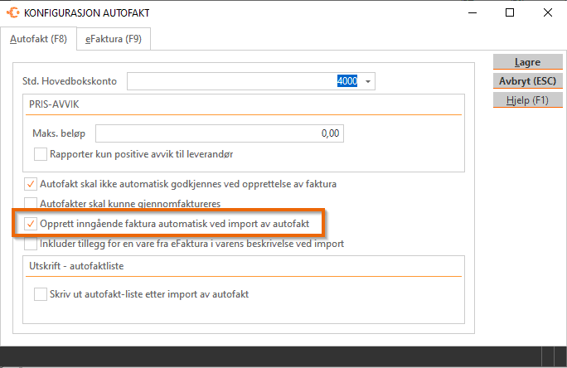567x368 pixels.
Task: Click the PRIS-AVVIK section header
Action: (54, 104)
